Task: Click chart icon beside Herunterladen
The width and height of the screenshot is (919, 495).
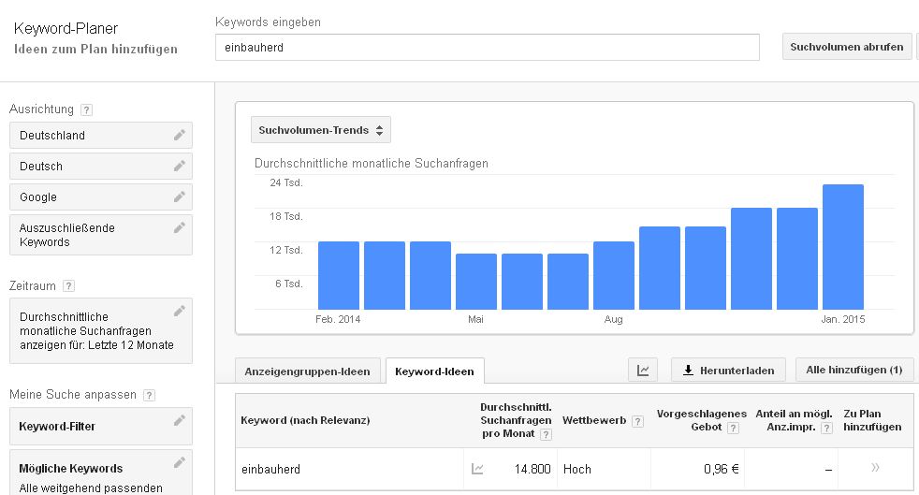Action: coord(643,371)
